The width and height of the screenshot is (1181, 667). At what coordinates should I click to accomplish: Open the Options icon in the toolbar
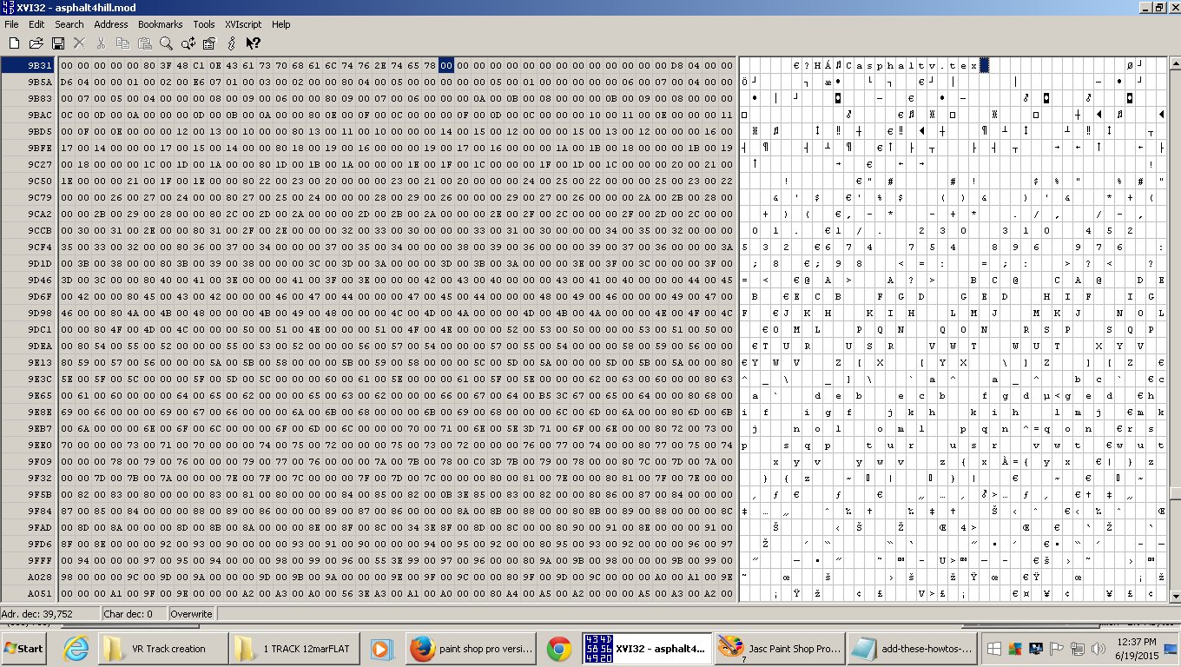[x=209, y=43]
